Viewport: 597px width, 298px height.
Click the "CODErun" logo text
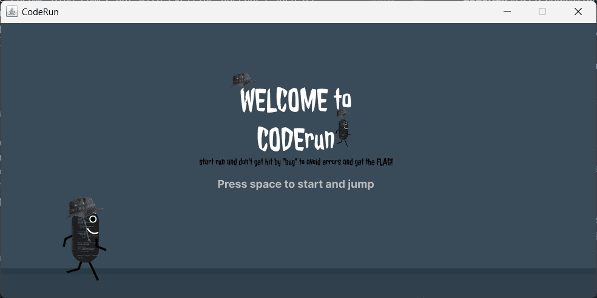pos(296,138)
